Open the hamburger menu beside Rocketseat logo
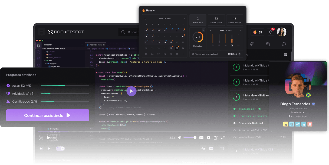 41,32
